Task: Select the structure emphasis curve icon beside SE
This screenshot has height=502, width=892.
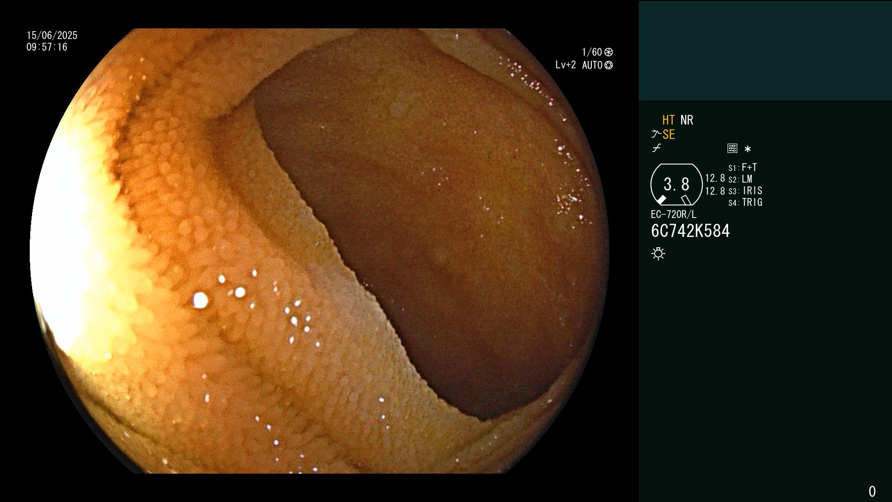Action: [656, 134]
